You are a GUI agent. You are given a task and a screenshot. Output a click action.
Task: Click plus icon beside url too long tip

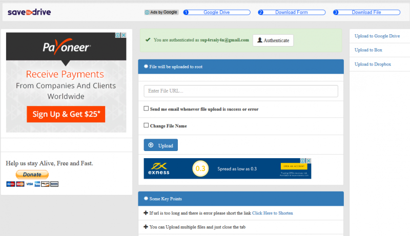point(146,213)
